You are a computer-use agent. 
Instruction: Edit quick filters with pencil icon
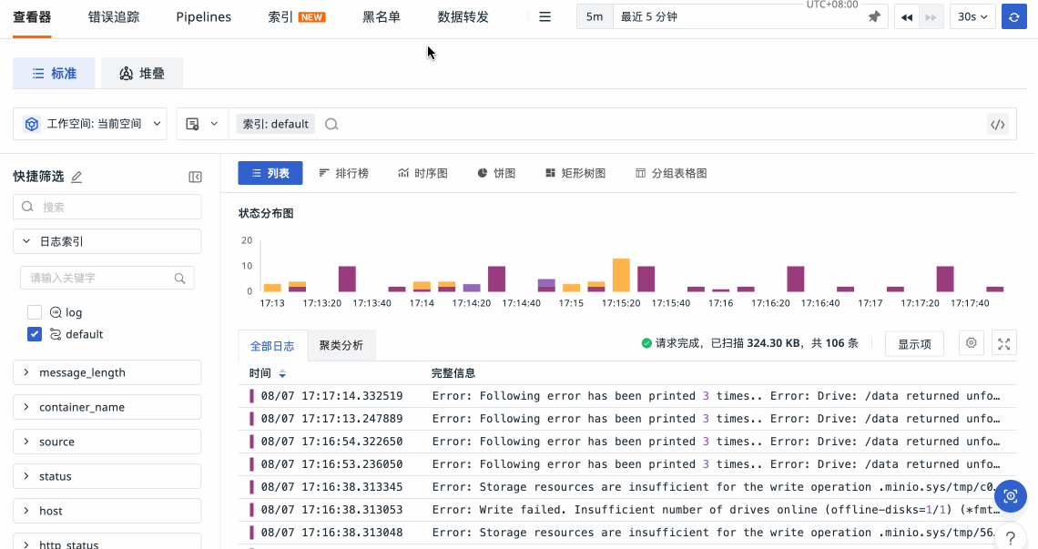(x=76, y=177)
